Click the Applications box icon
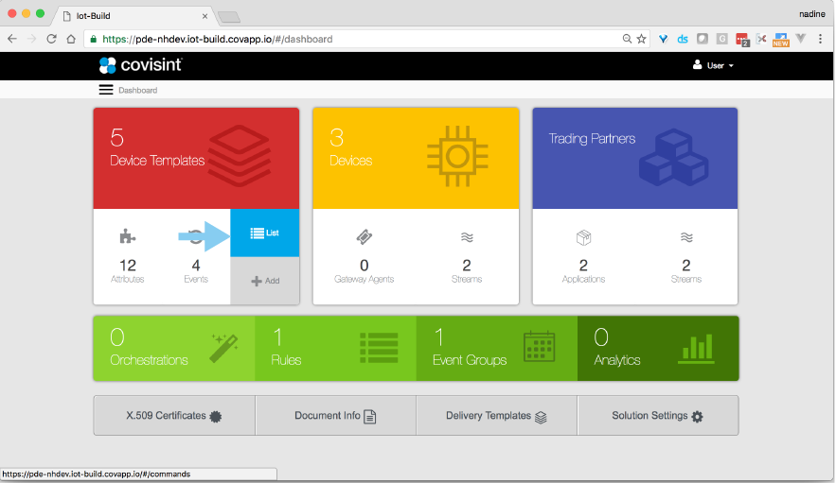The height and width of the screenshot is (483, 836). (x=583, y=237)
